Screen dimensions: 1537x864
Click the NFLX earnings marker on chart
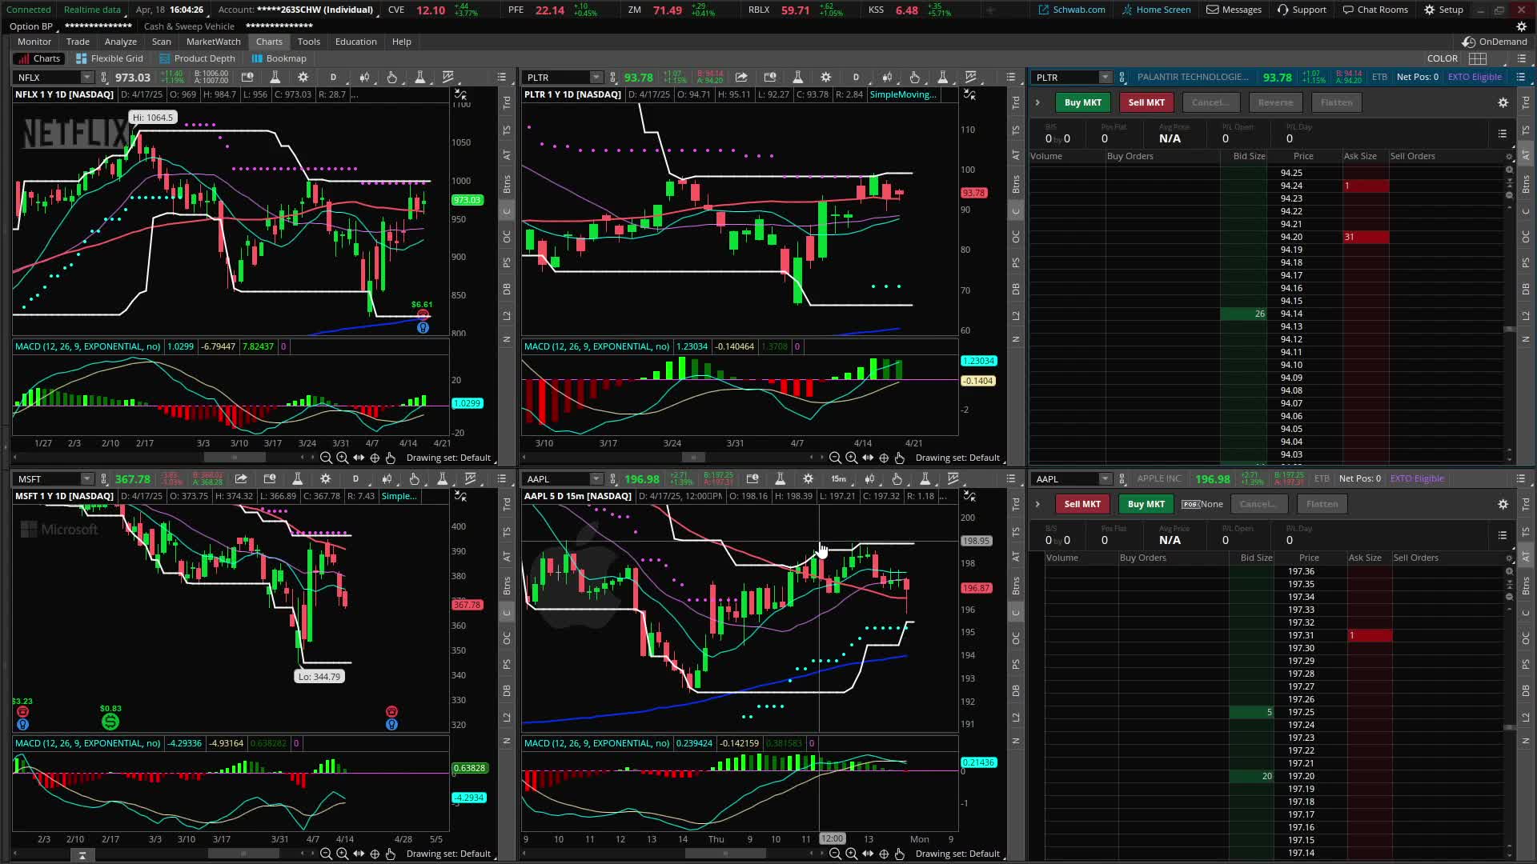[423, 316]
